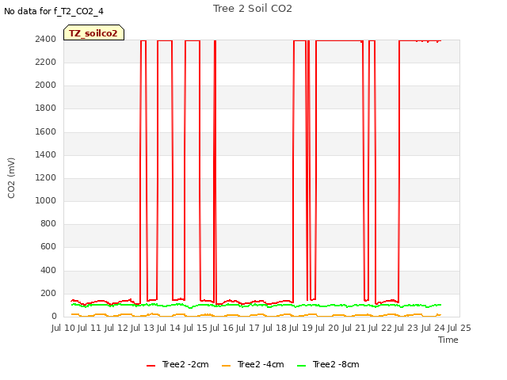Click the Jul 15 x-axis date label
Screen dimensions: 507x380
point(196,328)
